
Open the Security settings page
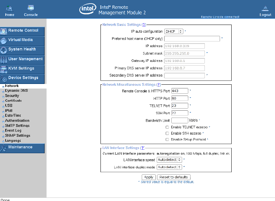pos(12,96)
